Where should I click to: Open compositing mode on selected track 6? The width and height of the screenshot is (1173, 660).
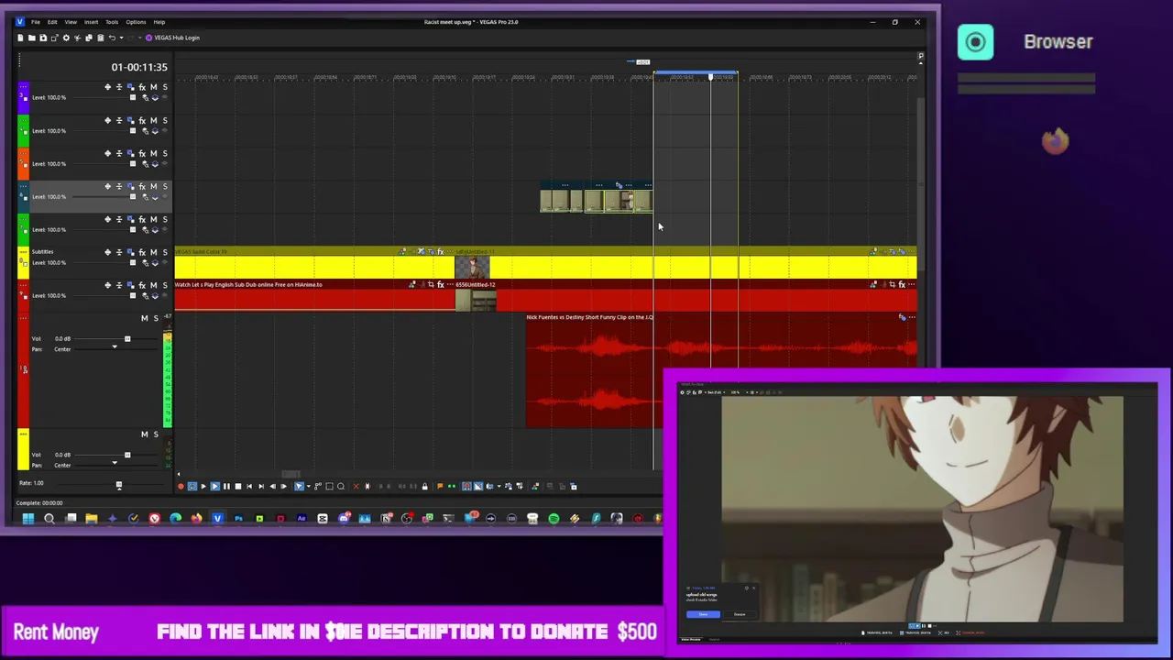coord(154,196)
